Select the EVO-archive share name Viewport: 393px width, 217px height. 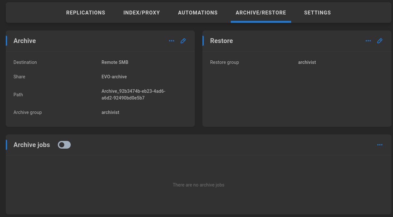114,77
